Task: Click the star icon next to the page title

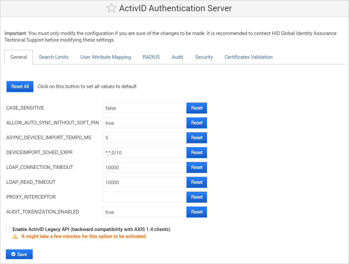Action: [x=111, y=8]
